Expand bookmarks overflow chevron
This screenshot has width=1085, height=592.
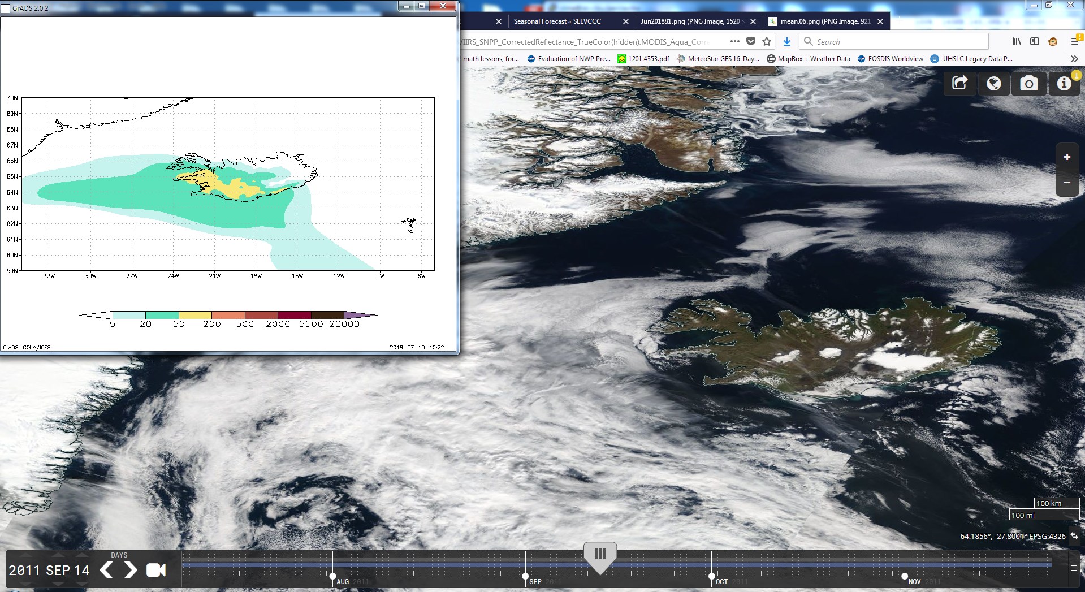click(1074, 59)
